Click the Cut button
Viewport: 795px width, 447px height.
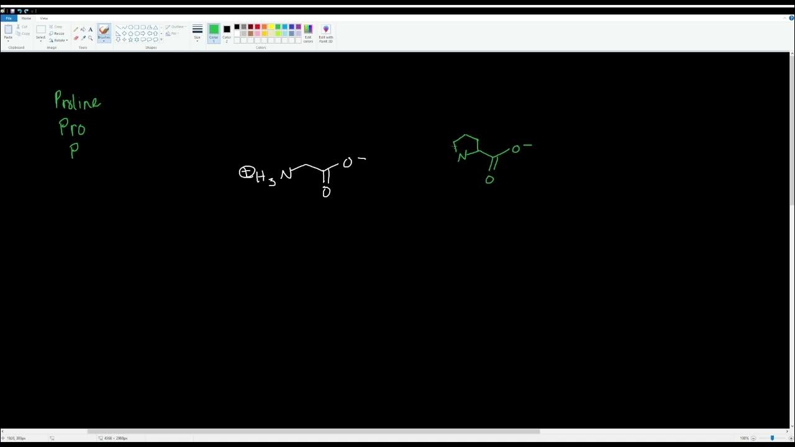coord(22,27)
